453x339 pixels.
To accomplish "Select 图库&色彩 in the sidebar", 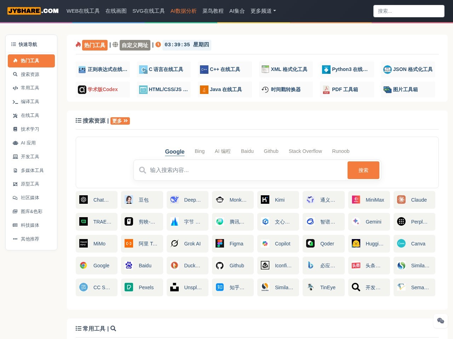I will [31, 212].
